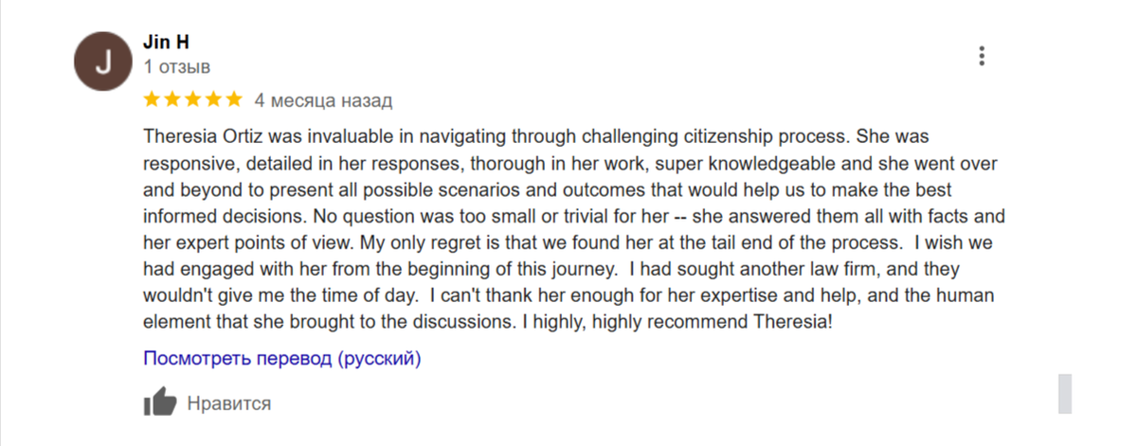The width and height of the screenshot is (1137, 446).
Task: Click the third rating star
Action: coord(193,99)
